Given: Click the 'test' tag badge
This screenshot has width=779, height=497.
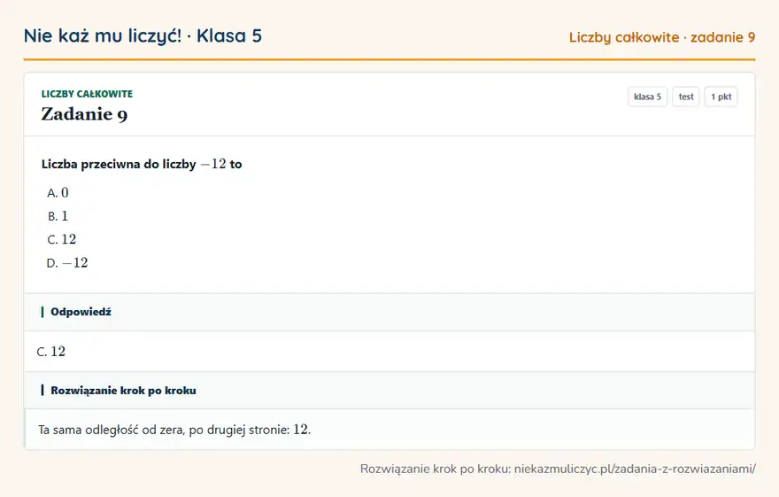Looking at the screenshot, I should coord(685,97).
